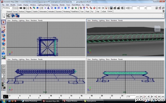Viewport: 166px width, 103px height.
Task: Toggle the deformations selection mask
Action: pyautogui.click(x=59, y=8)
